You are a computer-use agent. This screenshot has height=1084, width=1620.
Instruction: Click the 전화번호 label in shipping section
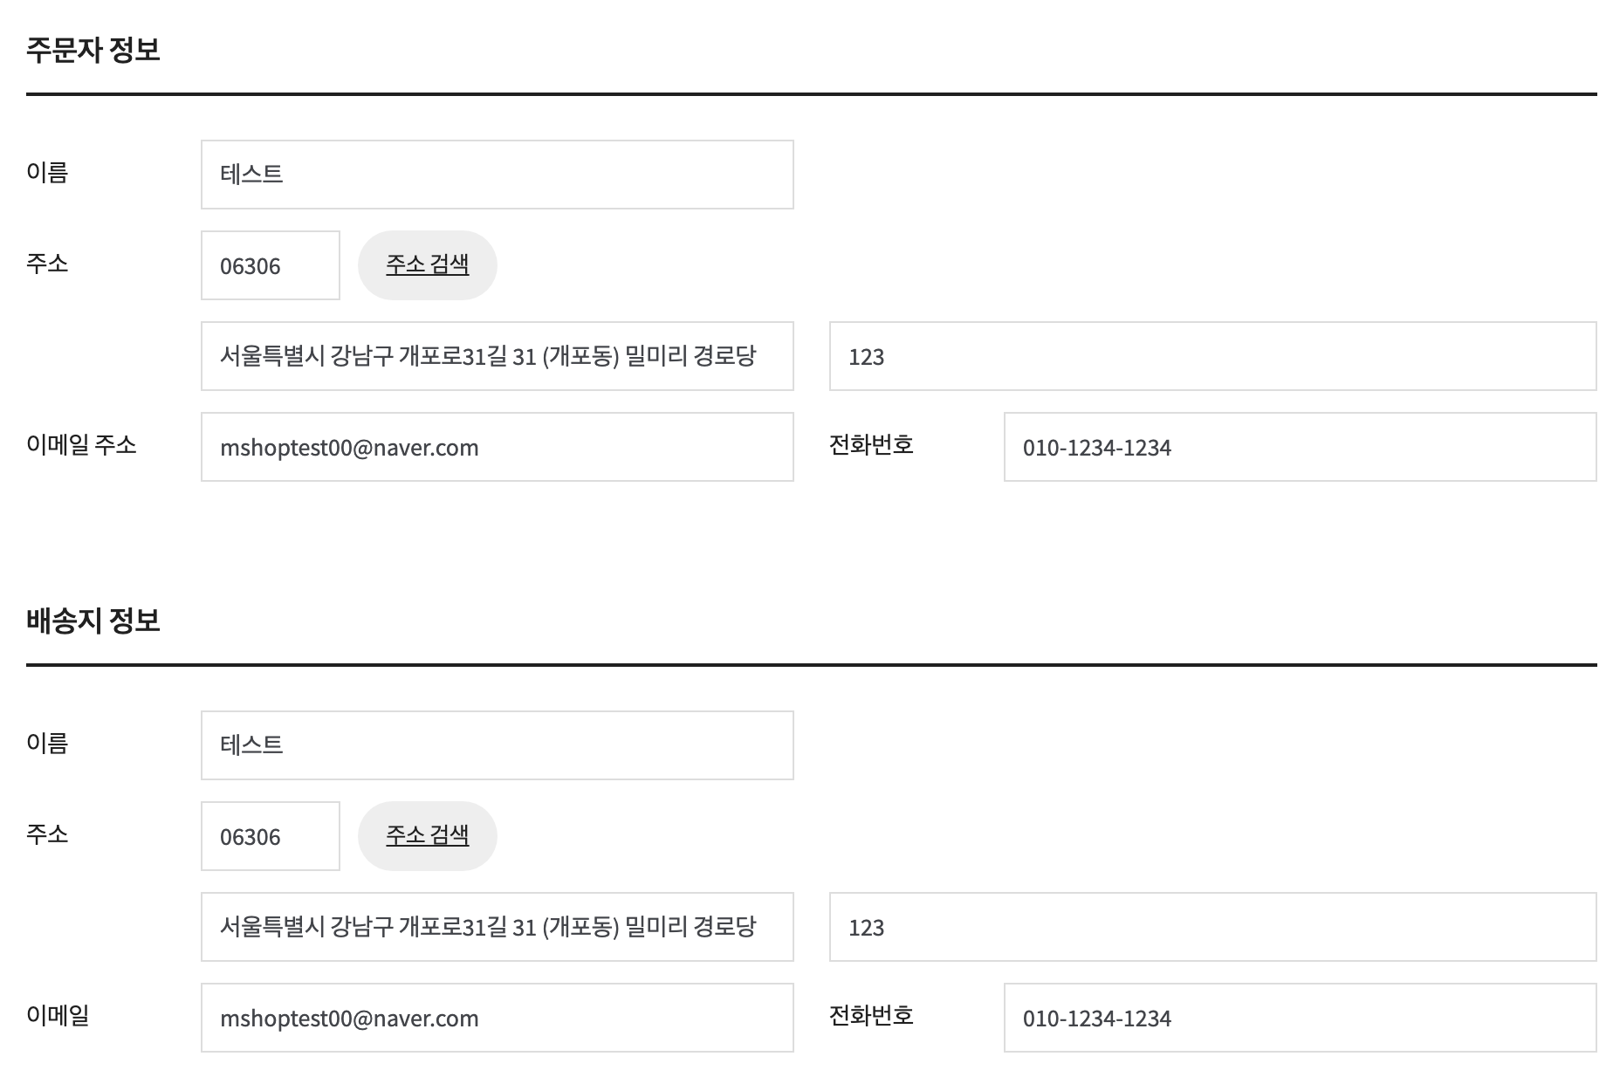pyautogui.click(x=870, y=1015)
